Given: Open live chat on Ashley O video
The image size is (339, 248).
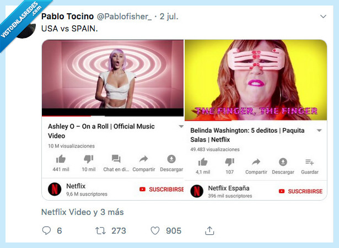Looking at the screenshot, I should [x=116, y=159].
